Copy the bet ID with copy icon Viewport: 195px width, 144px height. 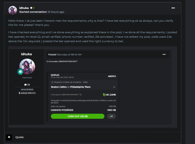point(81,95)
